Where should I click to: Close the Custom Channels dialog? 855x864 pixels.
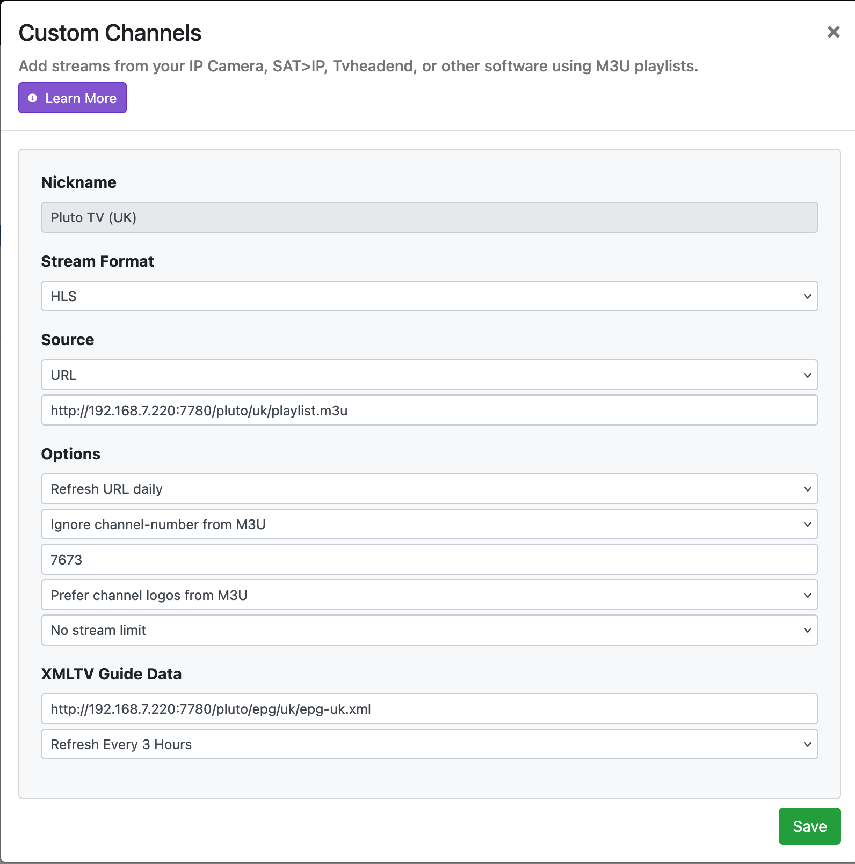(x=833, y=32)
